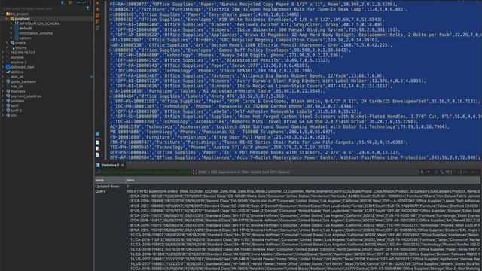
Task: Click the last document icon on the editor's lower gutter
Action: tap(98, 154)
